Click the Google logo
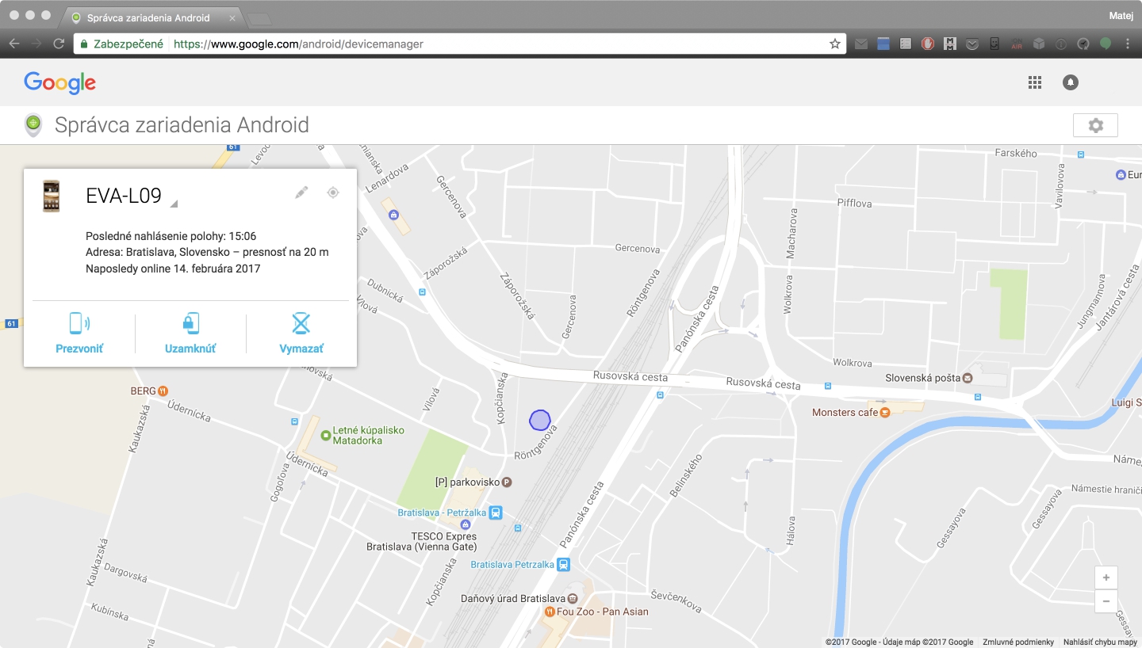 click(59, 82)
